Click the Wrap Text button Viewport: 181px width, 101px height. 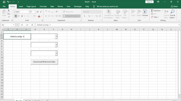coord(68,12)
